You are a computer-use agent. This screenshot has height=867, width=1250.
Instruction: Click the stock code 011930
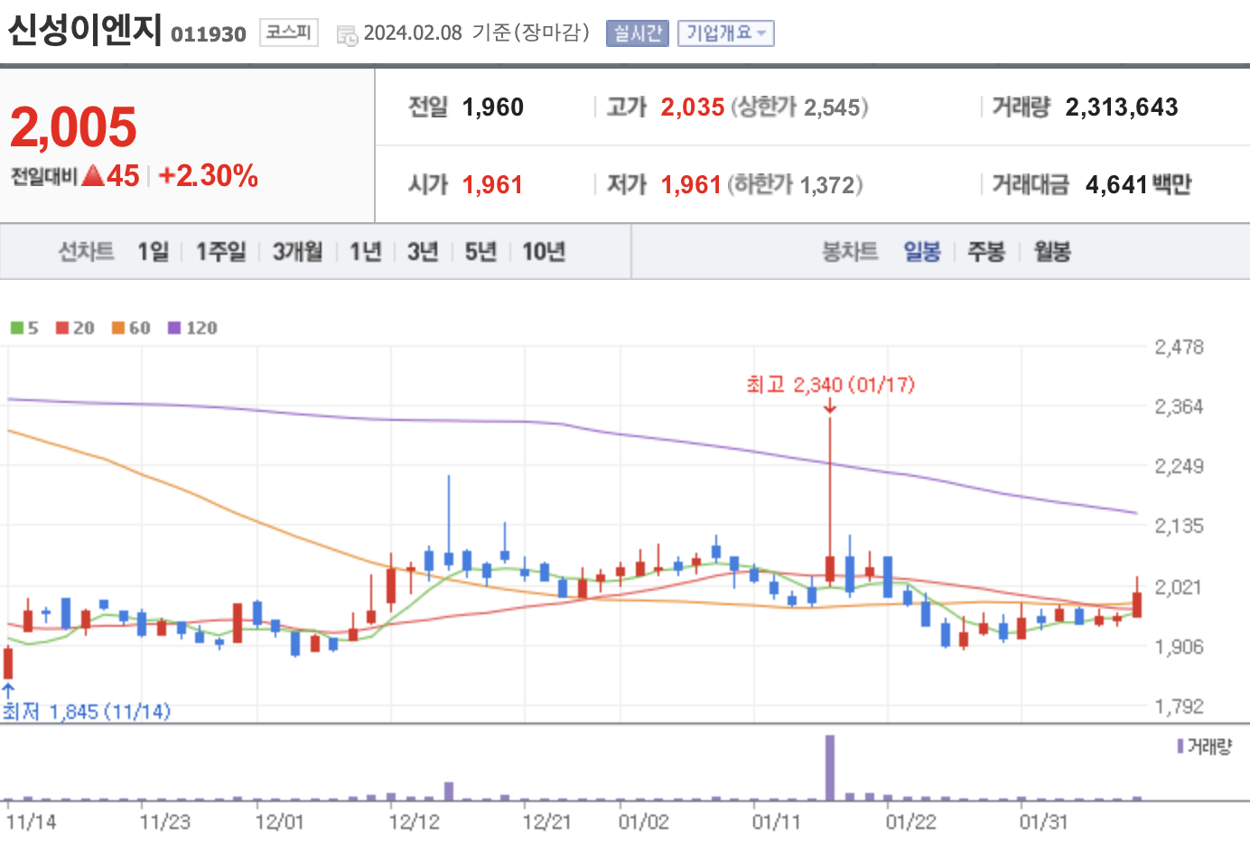click(x=209, y=34)
